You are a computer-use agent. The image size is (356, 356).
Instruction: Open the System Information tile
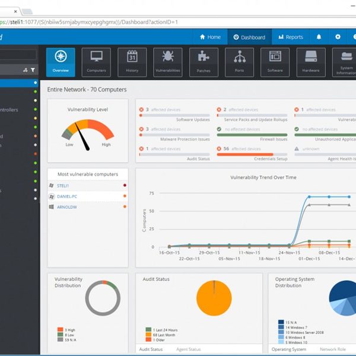[345, 62]
